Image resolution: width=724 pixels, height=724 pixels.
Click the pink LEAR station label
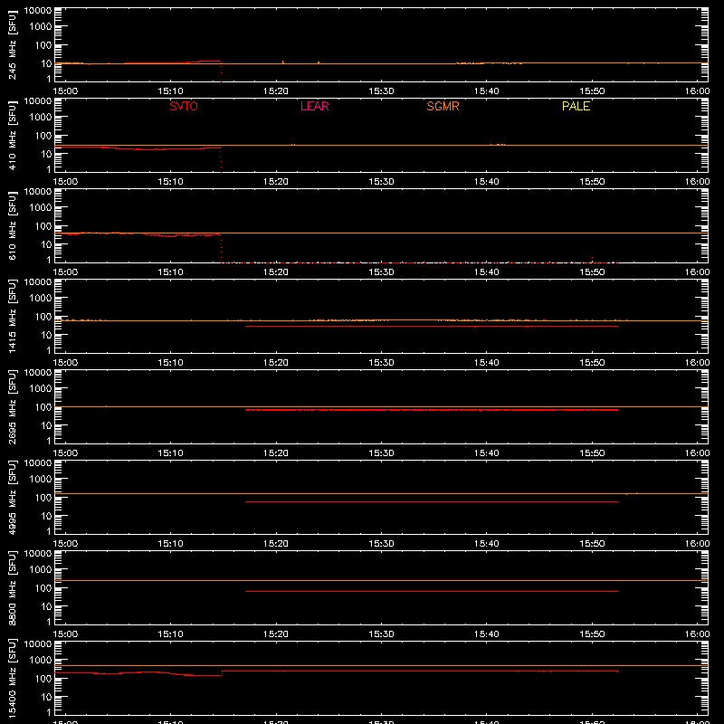[x=314, y=106]
